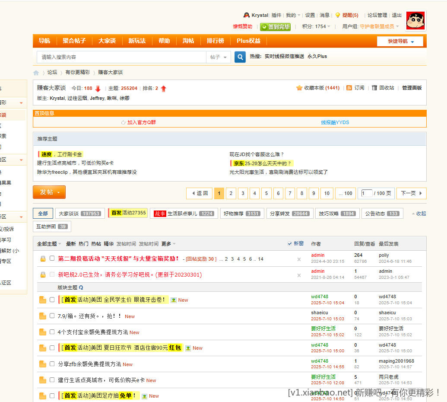Tick checkbox of 7.9/箱 thread

coord(52,316)
